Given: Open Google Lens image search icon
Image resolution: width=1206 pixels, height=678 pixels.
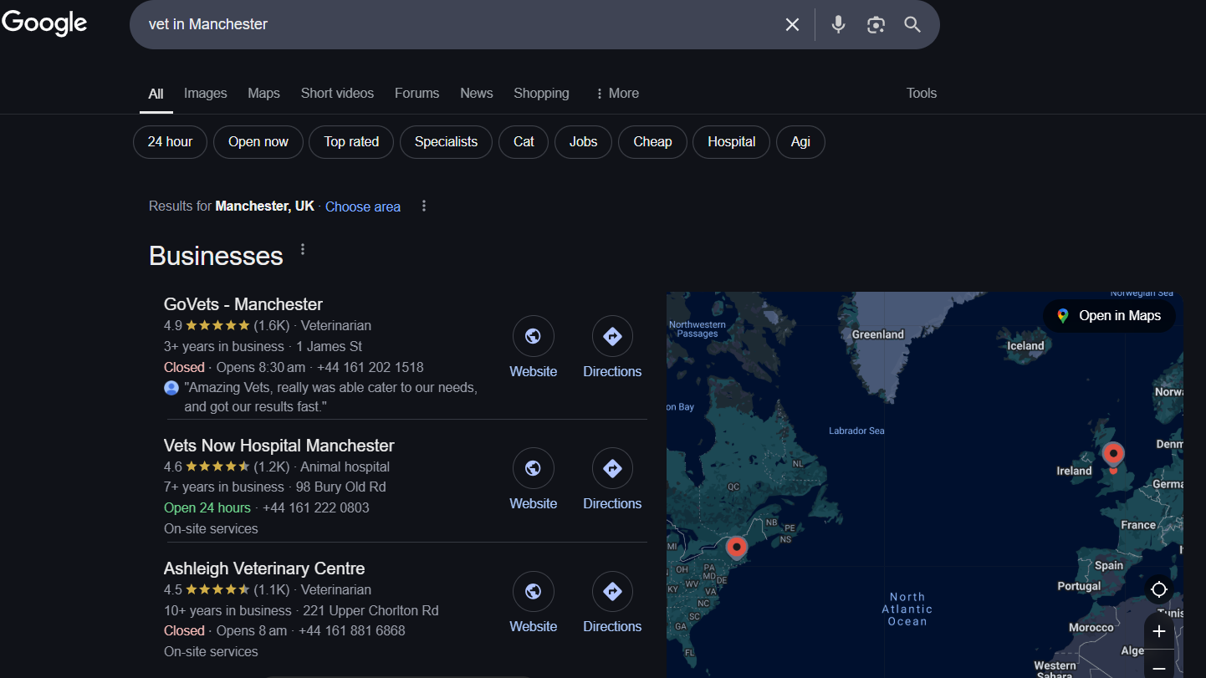Looking at the screenshot, I should click(x=876, y=24).
